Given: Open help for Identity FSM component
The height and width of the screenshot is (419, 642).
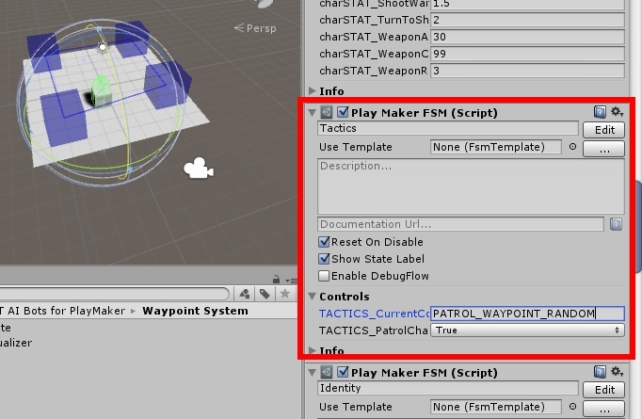Looking at the screenshot, I should coord(600,372).
